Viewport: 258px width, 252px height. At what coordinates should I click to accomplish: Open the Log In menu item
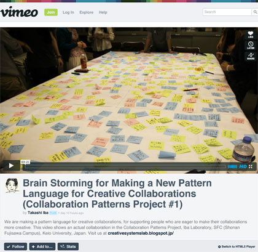[68, 12]
